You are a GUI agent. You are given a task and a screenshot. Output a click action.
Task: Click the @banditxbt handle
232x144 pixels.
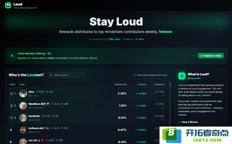tap(34, 120)
